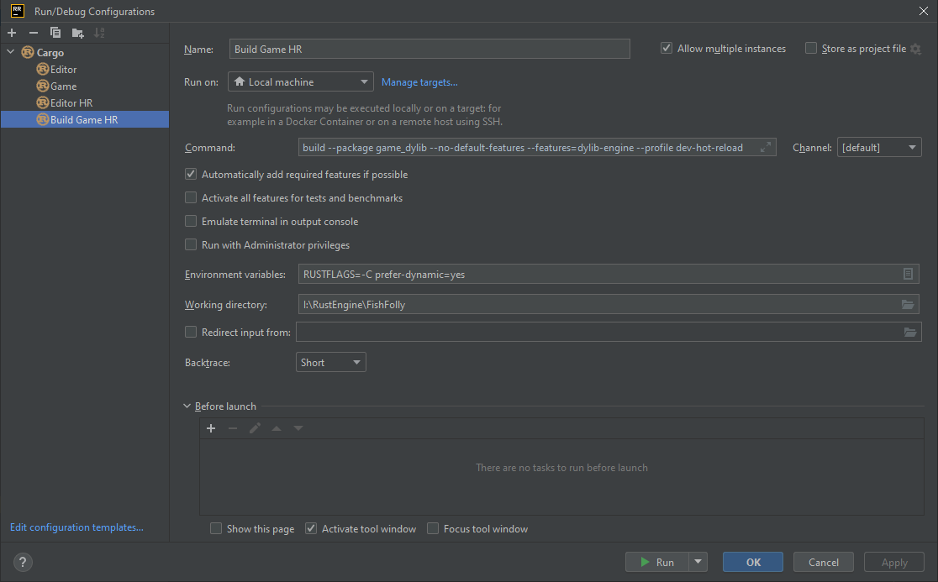Select the Editor HR configuration

(71, 103)
